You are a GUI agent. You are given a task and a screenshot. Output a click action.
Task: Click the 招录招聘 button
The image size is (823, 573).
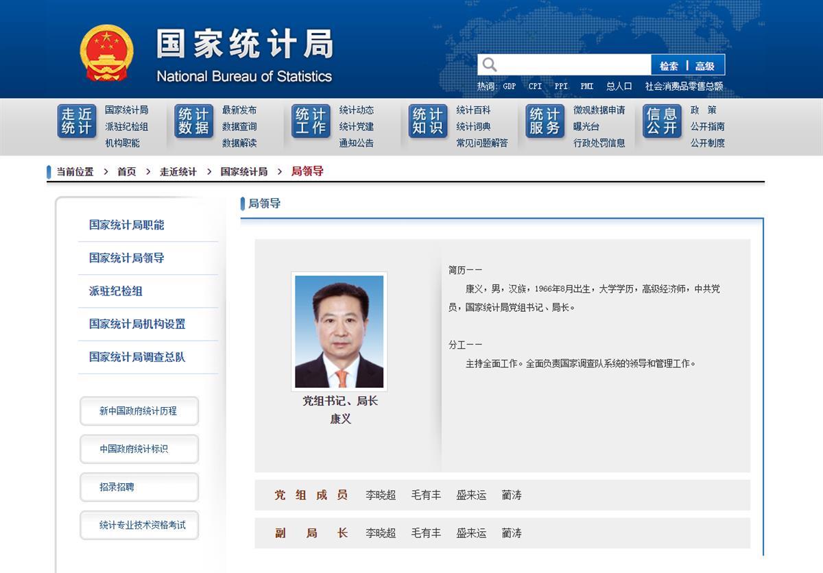pyautogui.click(x=139, y=487)
